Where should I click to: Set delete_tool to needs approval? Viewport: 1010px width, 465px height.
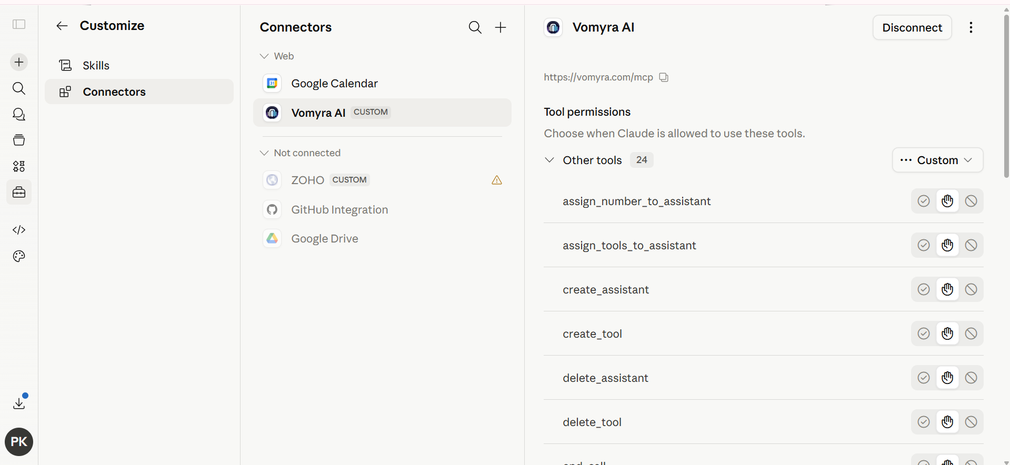coord(947,422)
